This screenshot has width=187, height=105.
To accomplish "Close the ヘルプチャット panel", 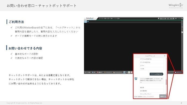I will tap(165, 56).
